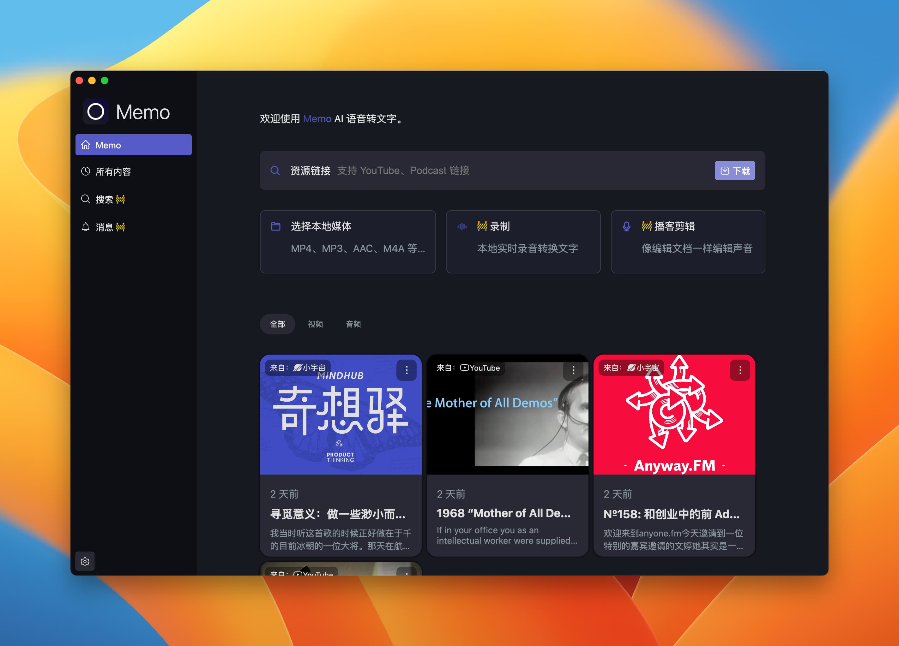Open settings via the gear icon
The height and width of the screenshot is (646, 899).
(x=85, y=561)
